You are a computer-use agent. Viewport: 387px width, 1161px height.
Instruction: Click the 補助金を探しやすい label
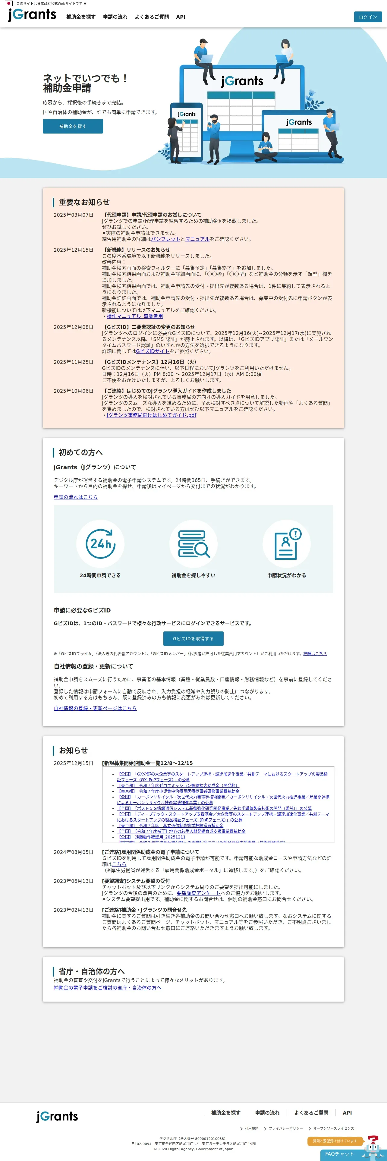(x=193, y=575)
